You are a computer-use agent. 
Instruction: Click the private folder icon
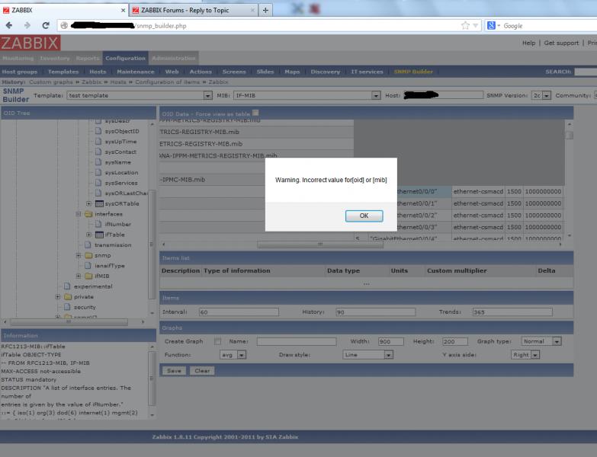(68, 297)
